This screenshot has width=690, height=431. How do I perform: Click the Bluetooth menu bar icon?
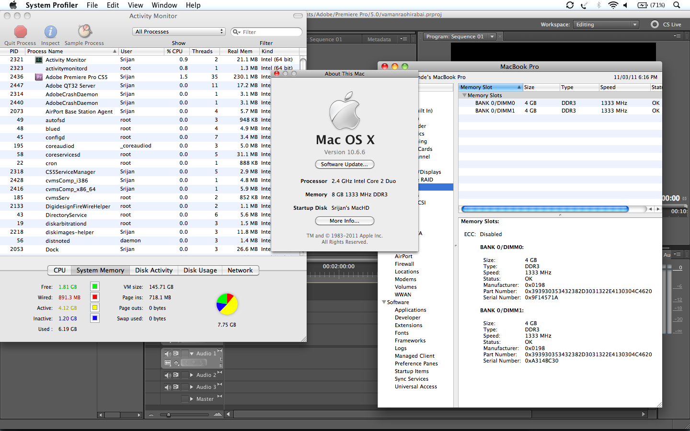598,5
